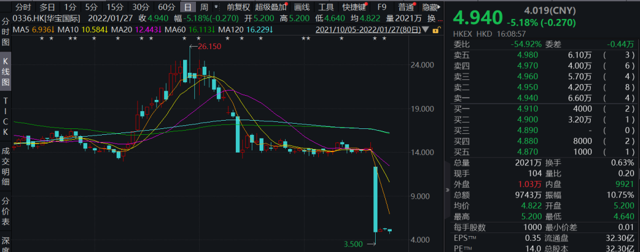
Task: Click the 2021/10/05-2022/01/27(80日) date range link
Action: (x=369, y=30)
